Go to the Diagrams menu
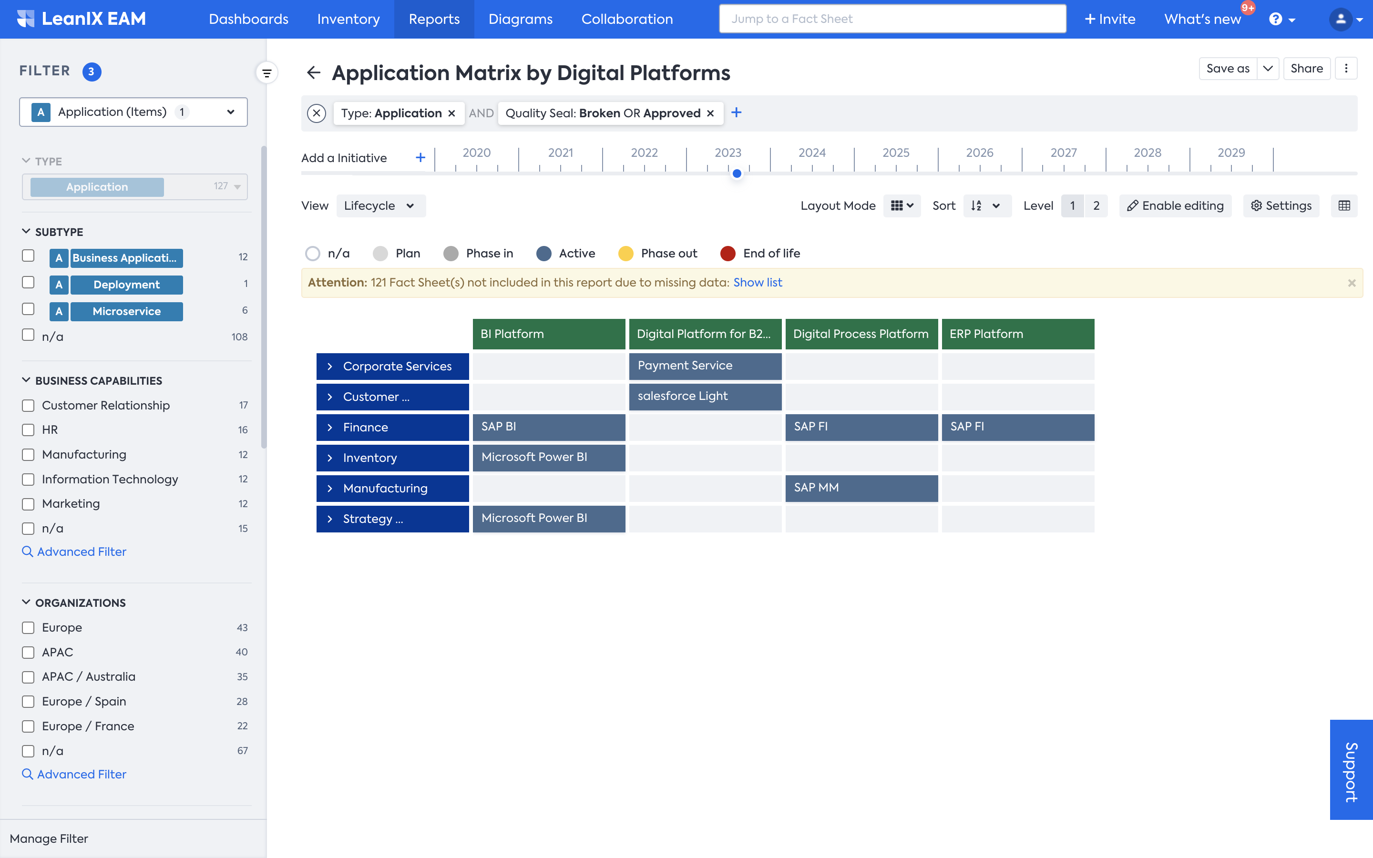The height and width of the screenshot is (858, 1373). point(520,19)
